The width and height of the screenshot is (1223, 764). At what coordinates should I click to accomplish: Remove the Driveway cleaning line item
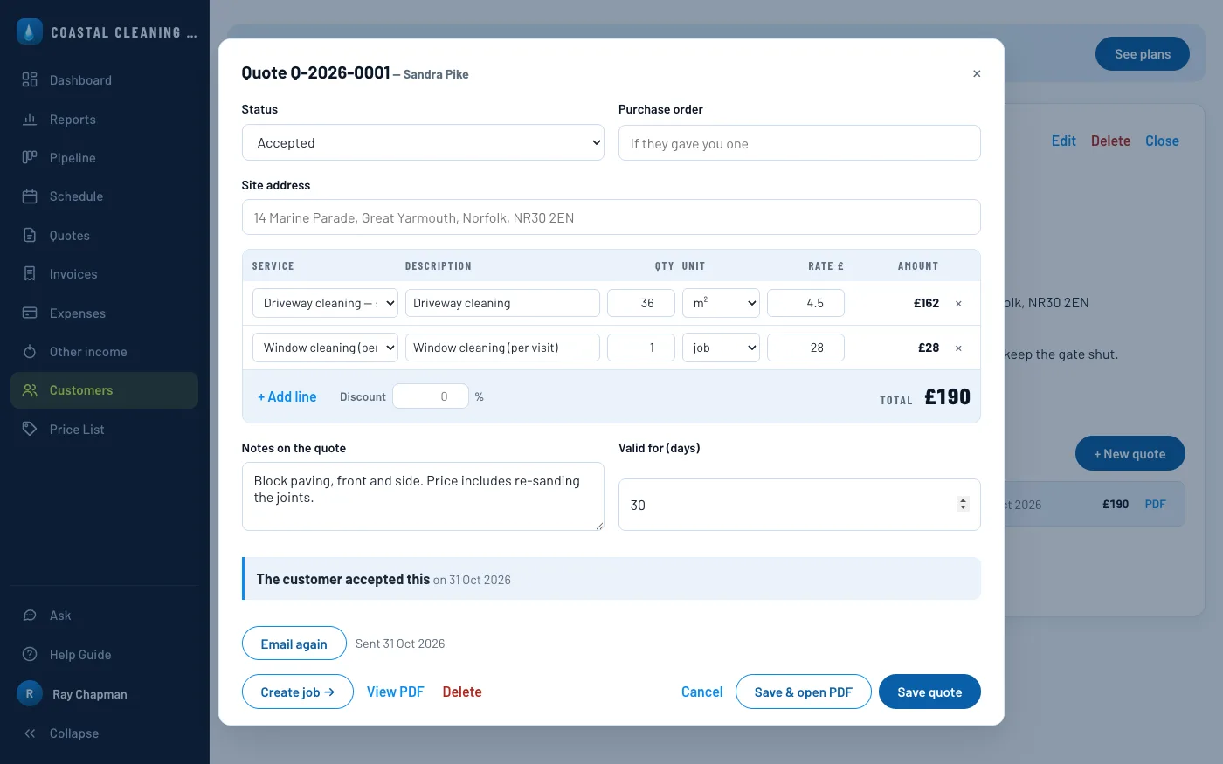click(x=958, y=304)
